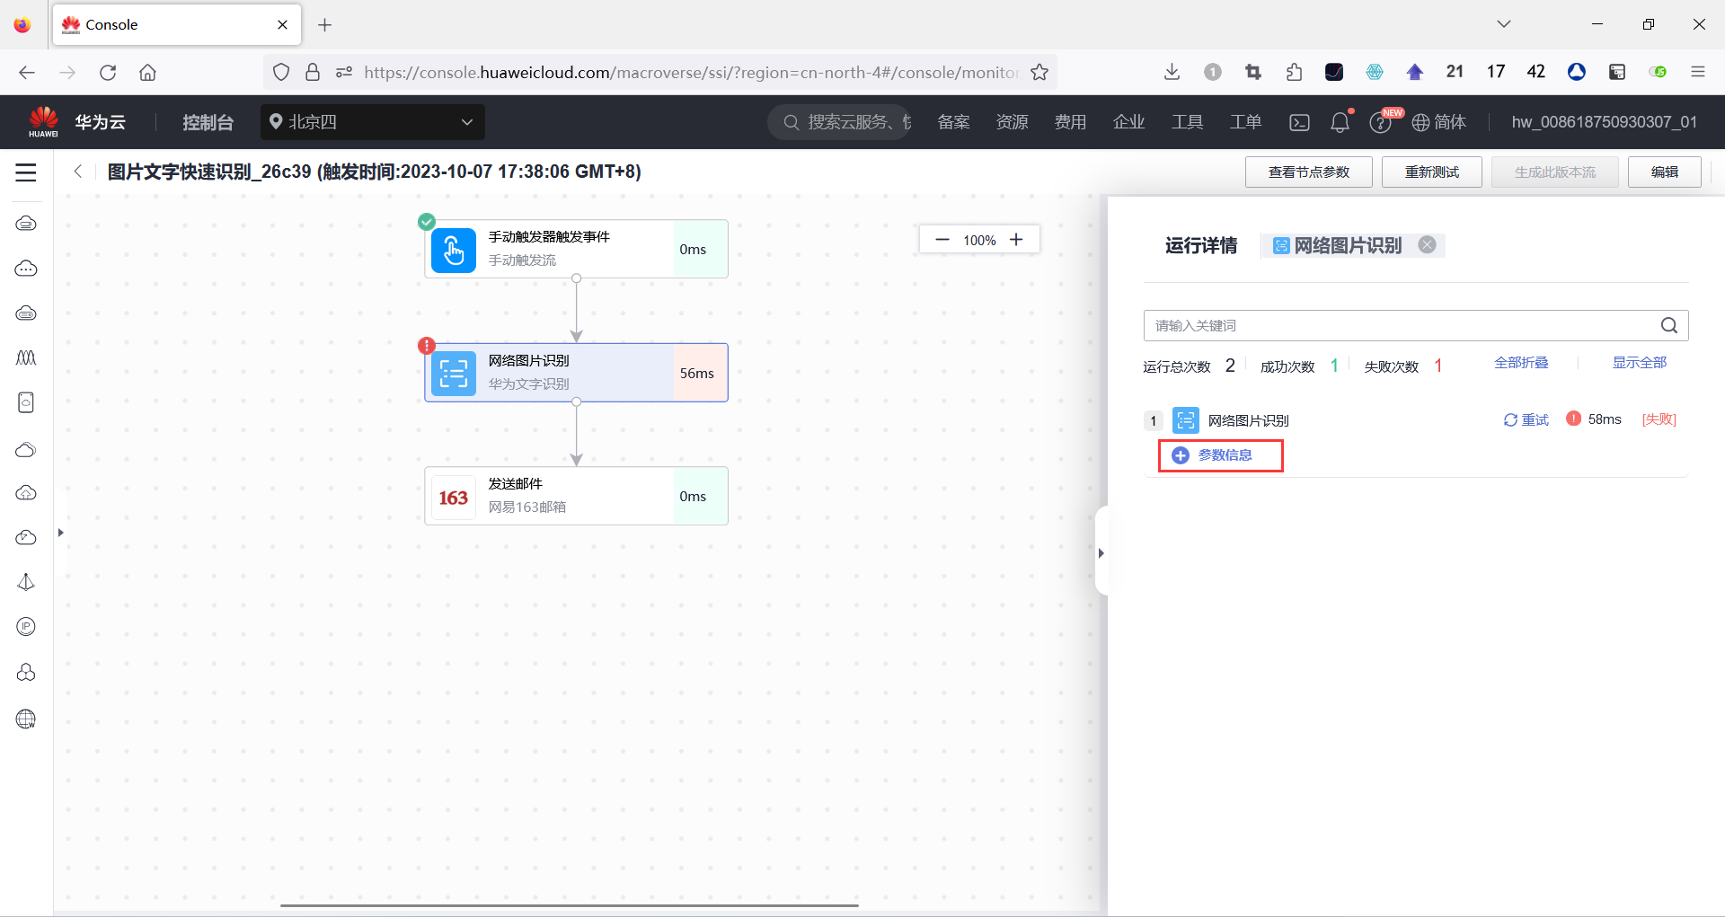The image size is (1725, 917).
Task: Click 查看节点参数 button
Action: pyautogui.click(x=1308, y=172)
